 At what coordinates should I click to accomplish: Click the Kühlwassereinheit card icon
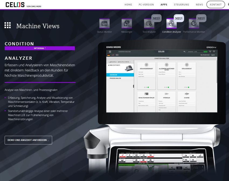[x=146, y=65]
